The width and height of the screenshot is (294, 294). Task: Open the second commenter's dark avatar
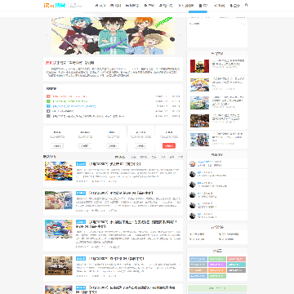[x=193, y=174]
